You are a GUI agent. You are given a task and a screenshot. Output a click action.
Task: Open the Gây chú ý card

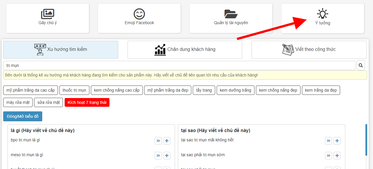pyautogui.click(x=47, y=18)
